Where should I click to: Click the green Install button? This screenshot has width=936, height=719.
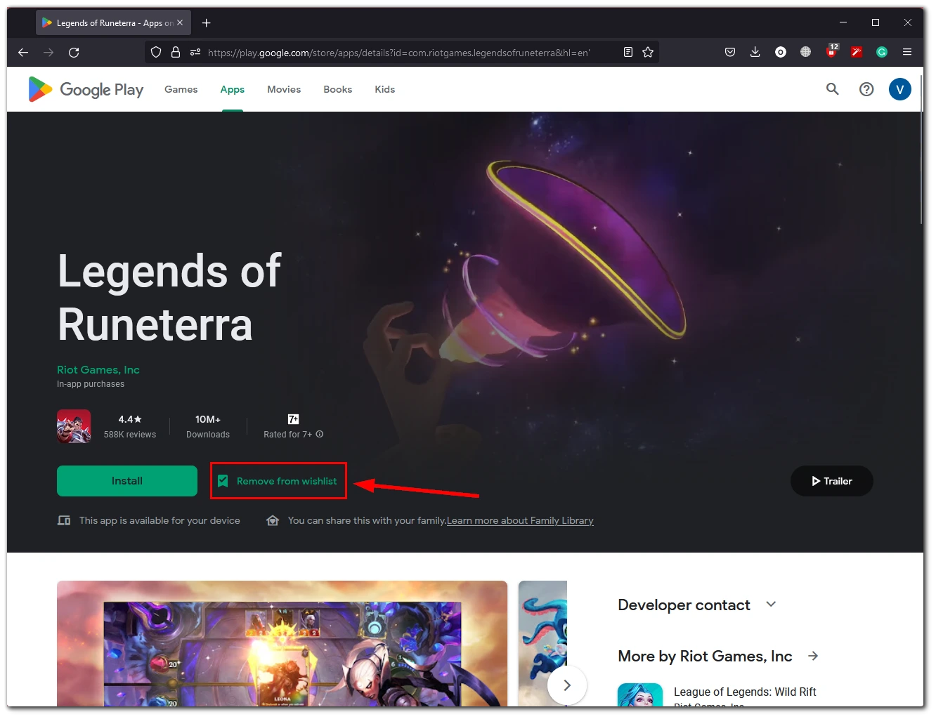127,481
